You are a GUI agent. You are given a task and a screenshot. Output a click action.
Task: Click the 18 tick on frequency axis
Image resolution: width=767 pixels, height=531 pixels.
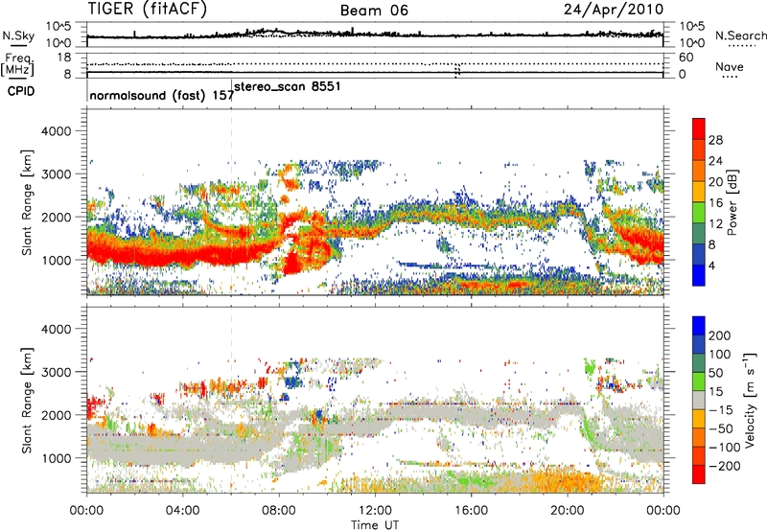(x=64, y=58)
